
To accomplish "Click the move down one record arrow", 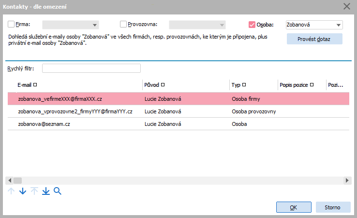I will point(22,191).
